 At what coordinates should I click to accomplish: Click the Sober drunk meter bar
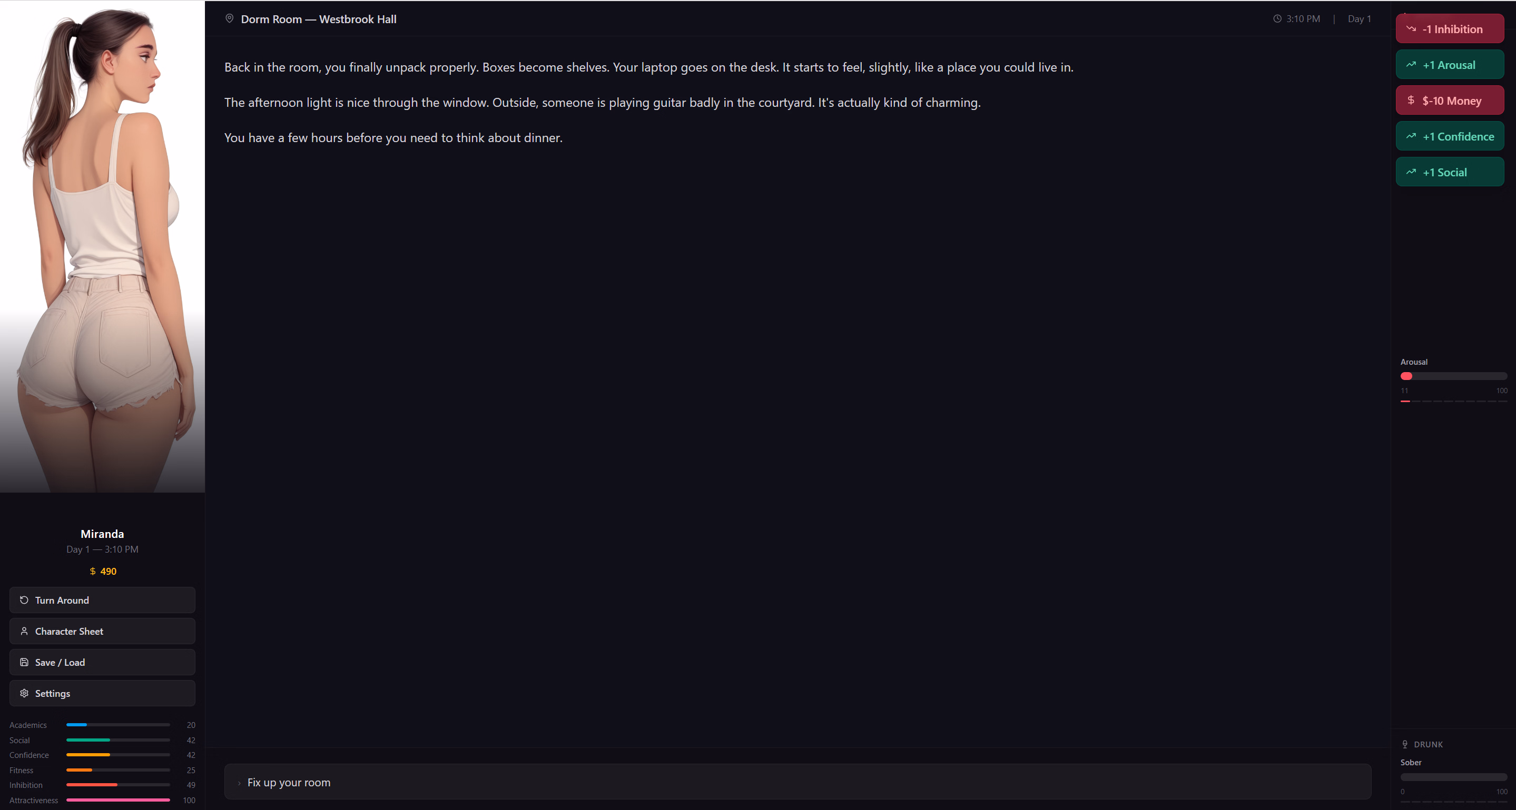click(1453, 777)
